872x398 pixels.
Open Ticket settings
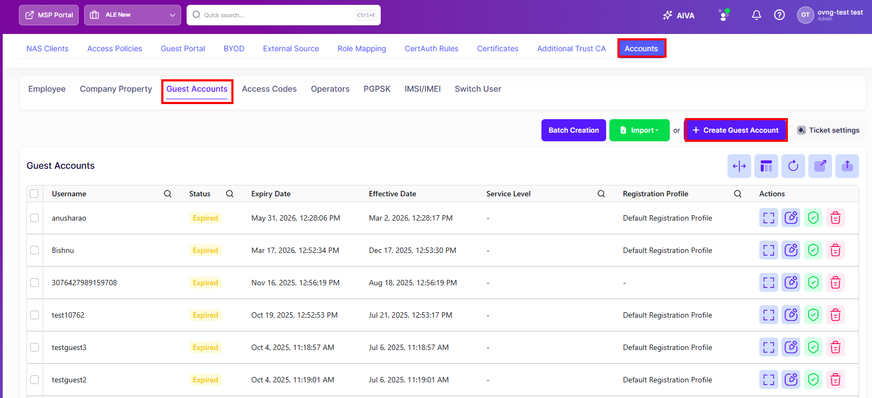tap(828, 130)
